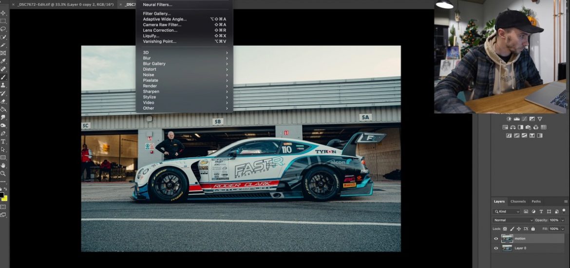Toggle layer filtering switch on or off
The width and height of the screenshot is (570, 268).
(x=564, y=211)
